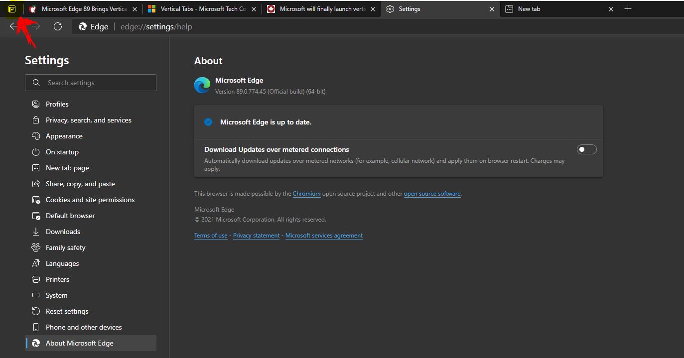Click the Languages icon in sidebar
This screenshot has height=358, width=684.
[36, 263]
